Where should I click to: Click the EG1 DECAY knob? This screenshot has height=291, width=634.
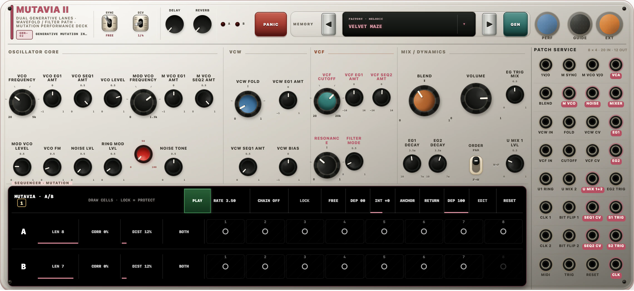click(412, 164)
